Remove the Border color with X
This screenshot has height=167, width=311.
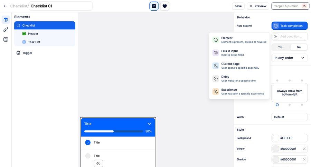[304, 149]
